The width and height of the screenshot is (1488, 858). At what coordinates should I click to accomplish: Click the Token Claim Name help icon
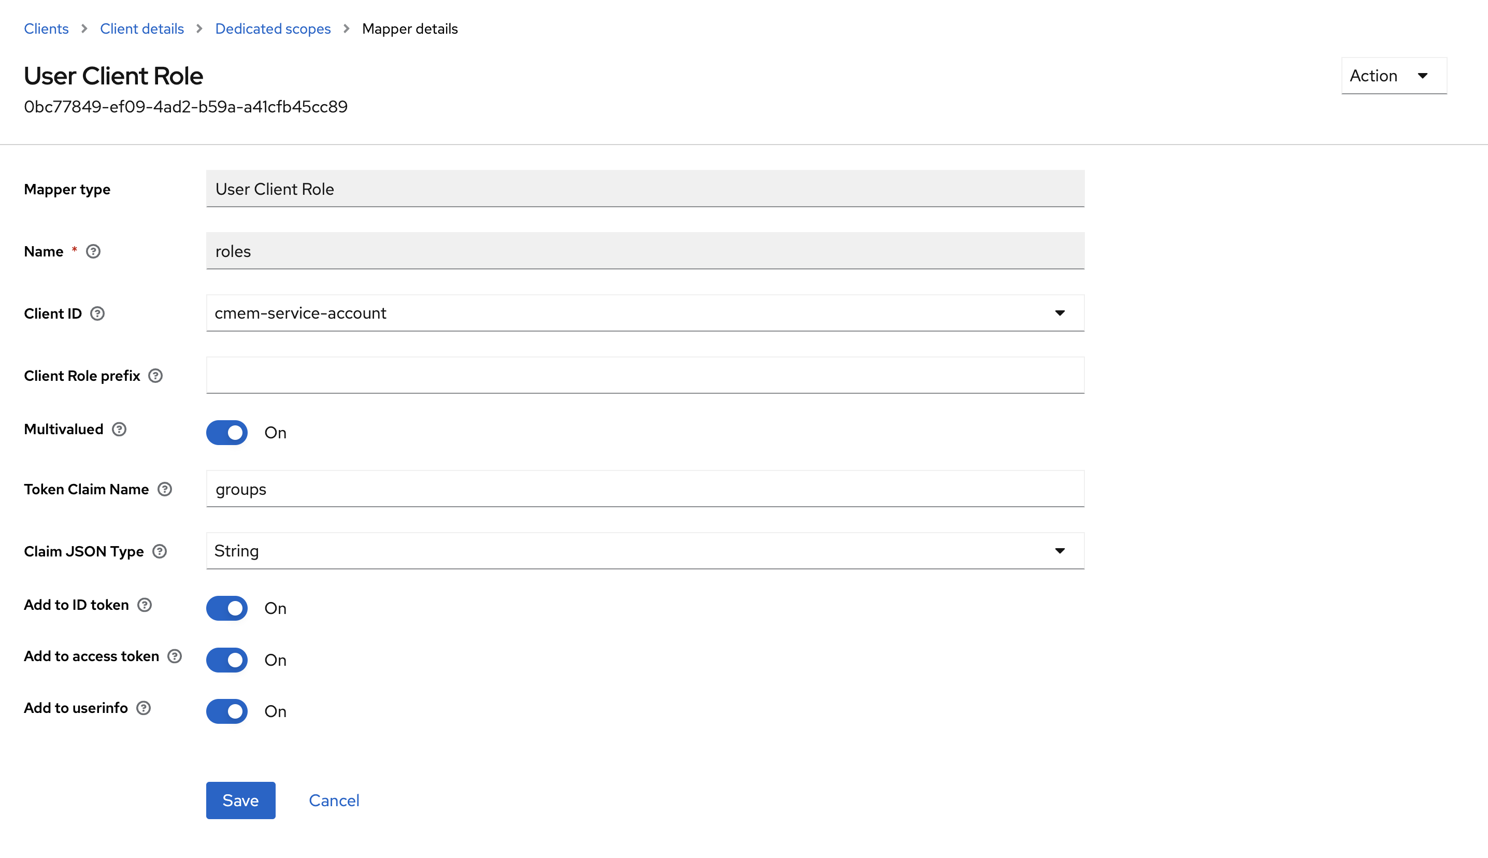click(165, 489)
